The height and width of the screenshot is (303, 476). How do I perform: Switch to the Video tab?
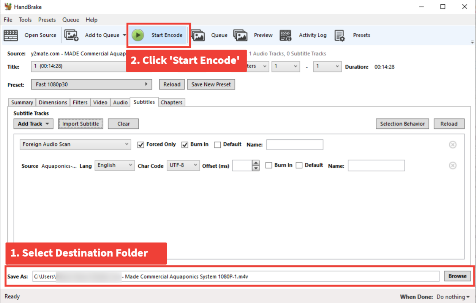(x=100, y=102)
